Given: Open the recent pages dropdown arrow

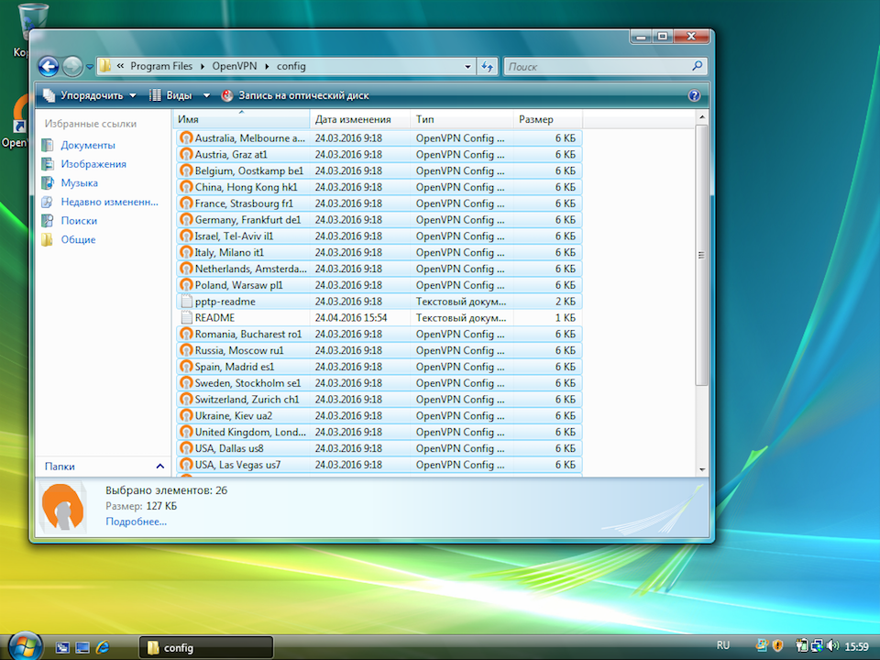Looking at the screenshot, I should click(89, 67).
